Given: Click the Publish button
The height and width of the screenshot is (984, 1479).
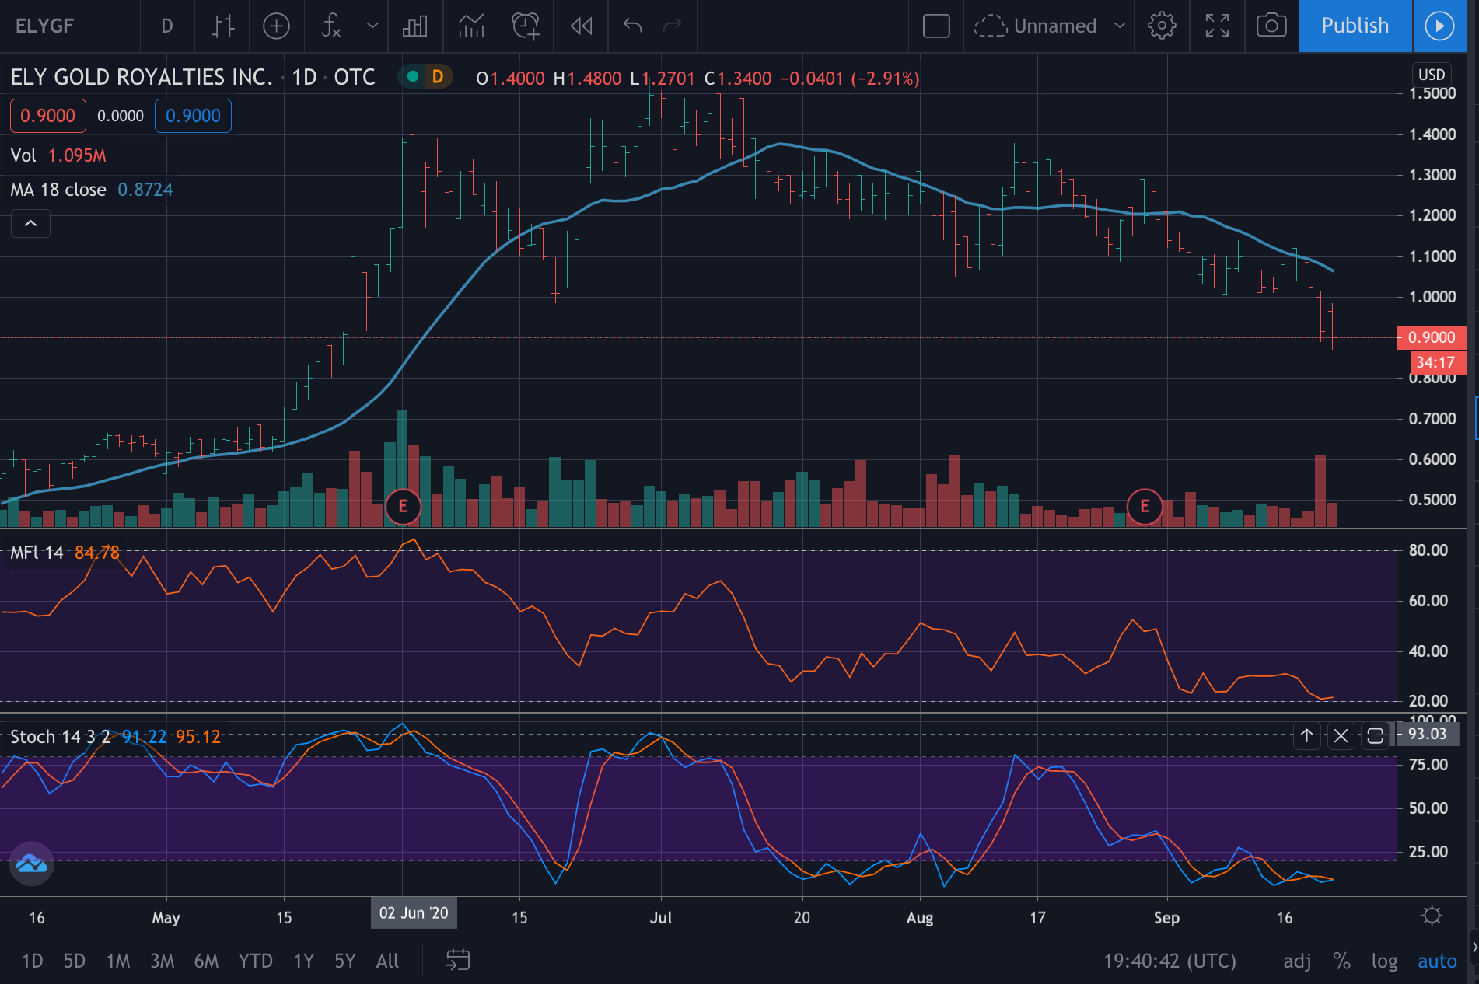Looking at the screenshot, I should coord(1355,26).
